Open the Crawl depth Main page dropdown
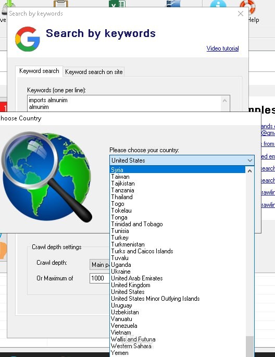The height and width of the screenshot is (357, 275). coord(99,265)
